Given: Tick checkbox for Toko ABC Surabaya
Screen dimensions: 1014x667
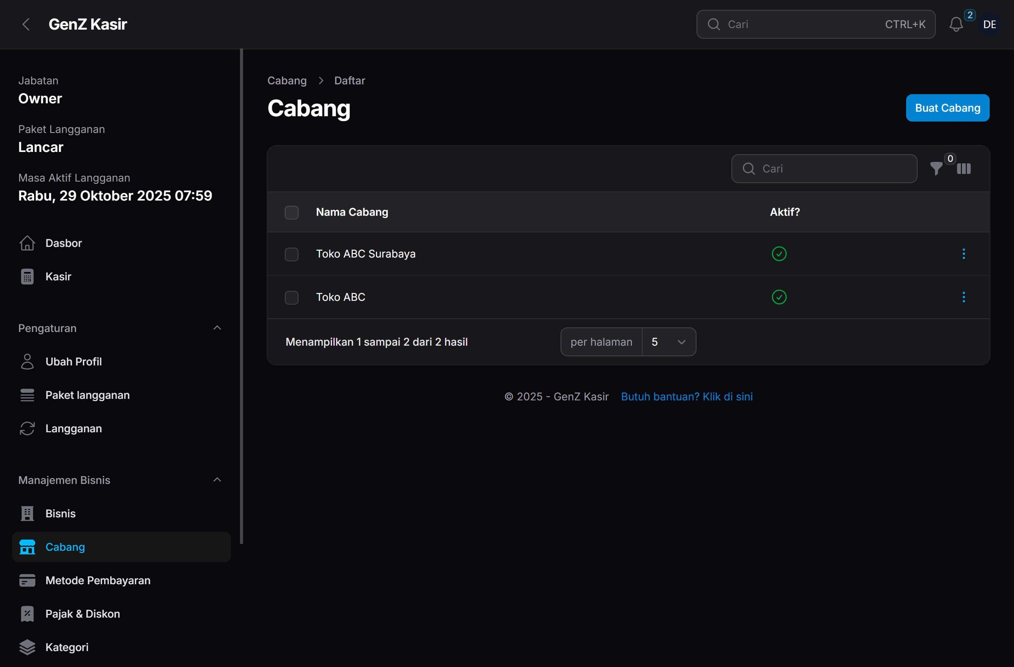Looking at the screenshot, I should pos(291,254).
